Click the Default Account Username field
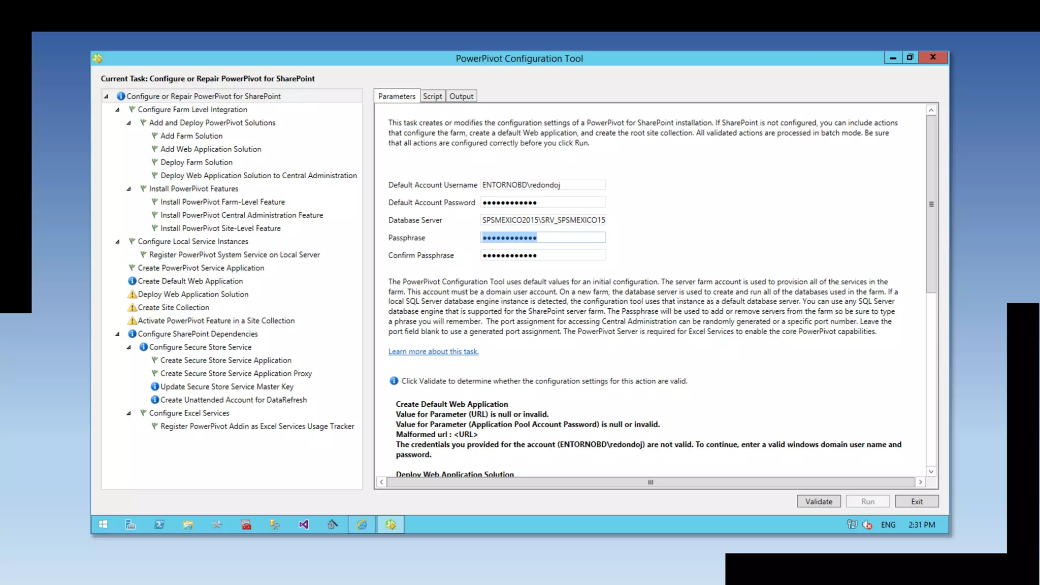This screenshot has height=585, width=1040. coord(543,185)
